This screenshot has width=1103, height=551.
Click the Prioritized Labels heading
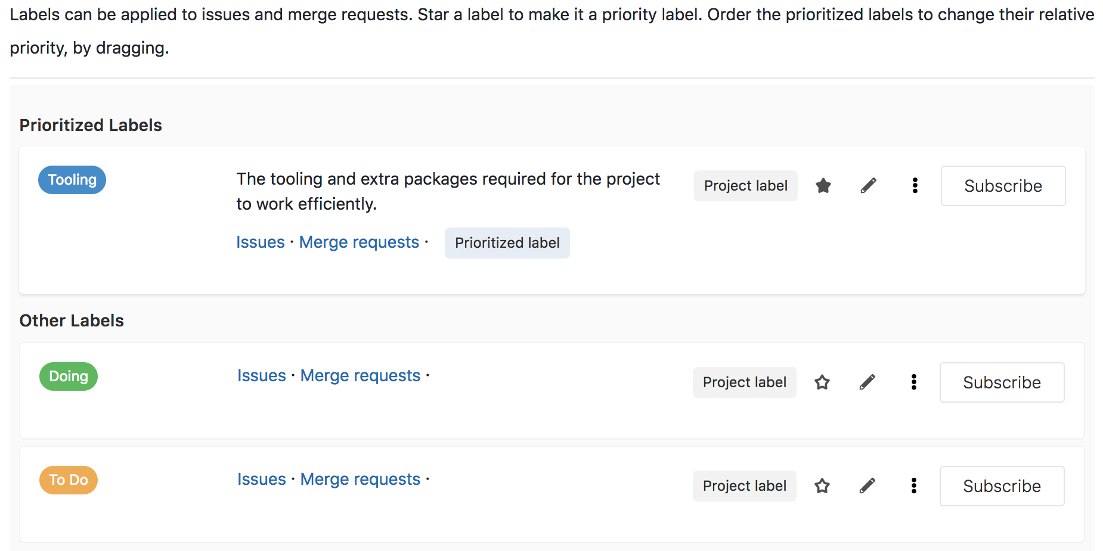(x=91, y=125)
